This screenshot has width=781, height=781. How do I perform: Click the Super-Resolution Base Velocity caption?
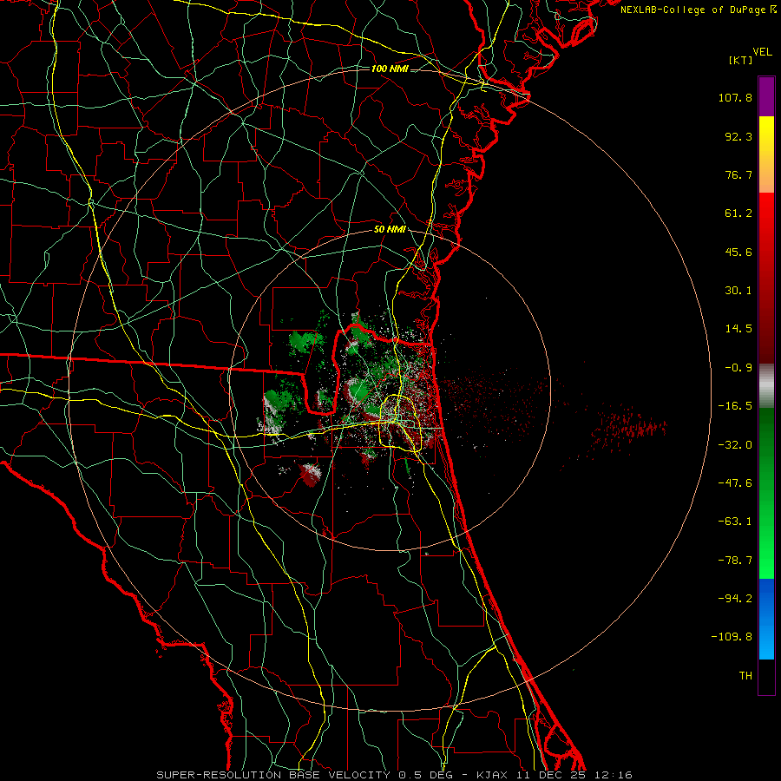click(x=394, y=775)
